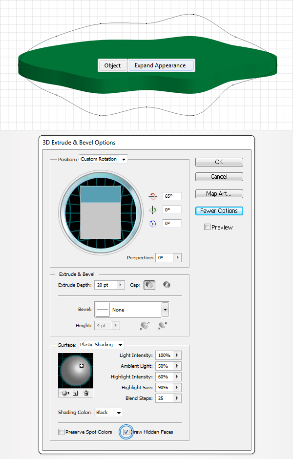Click the Z axis rotation icon
Viewport: 293px width, 459px height.
click(x=152, y=224)
